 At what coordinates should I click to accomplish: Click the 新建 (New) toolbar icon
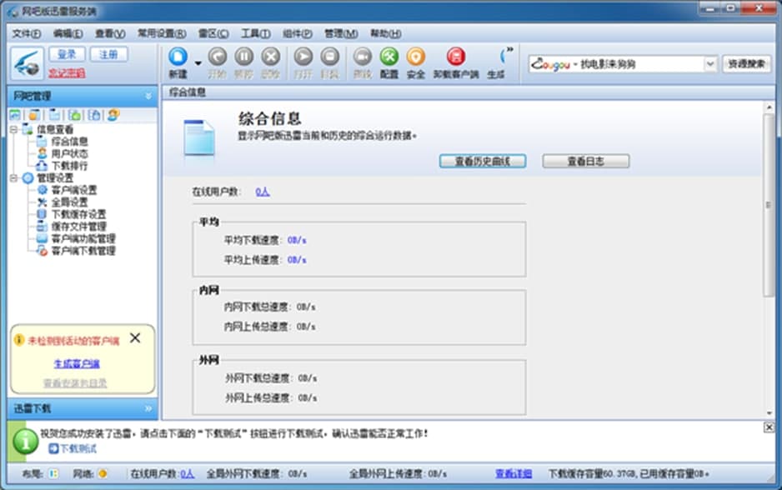(178, 57)
